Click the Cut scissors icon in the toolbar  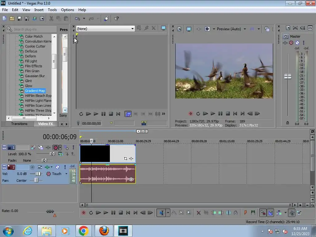pyautogui.click(x=52, y=19)
